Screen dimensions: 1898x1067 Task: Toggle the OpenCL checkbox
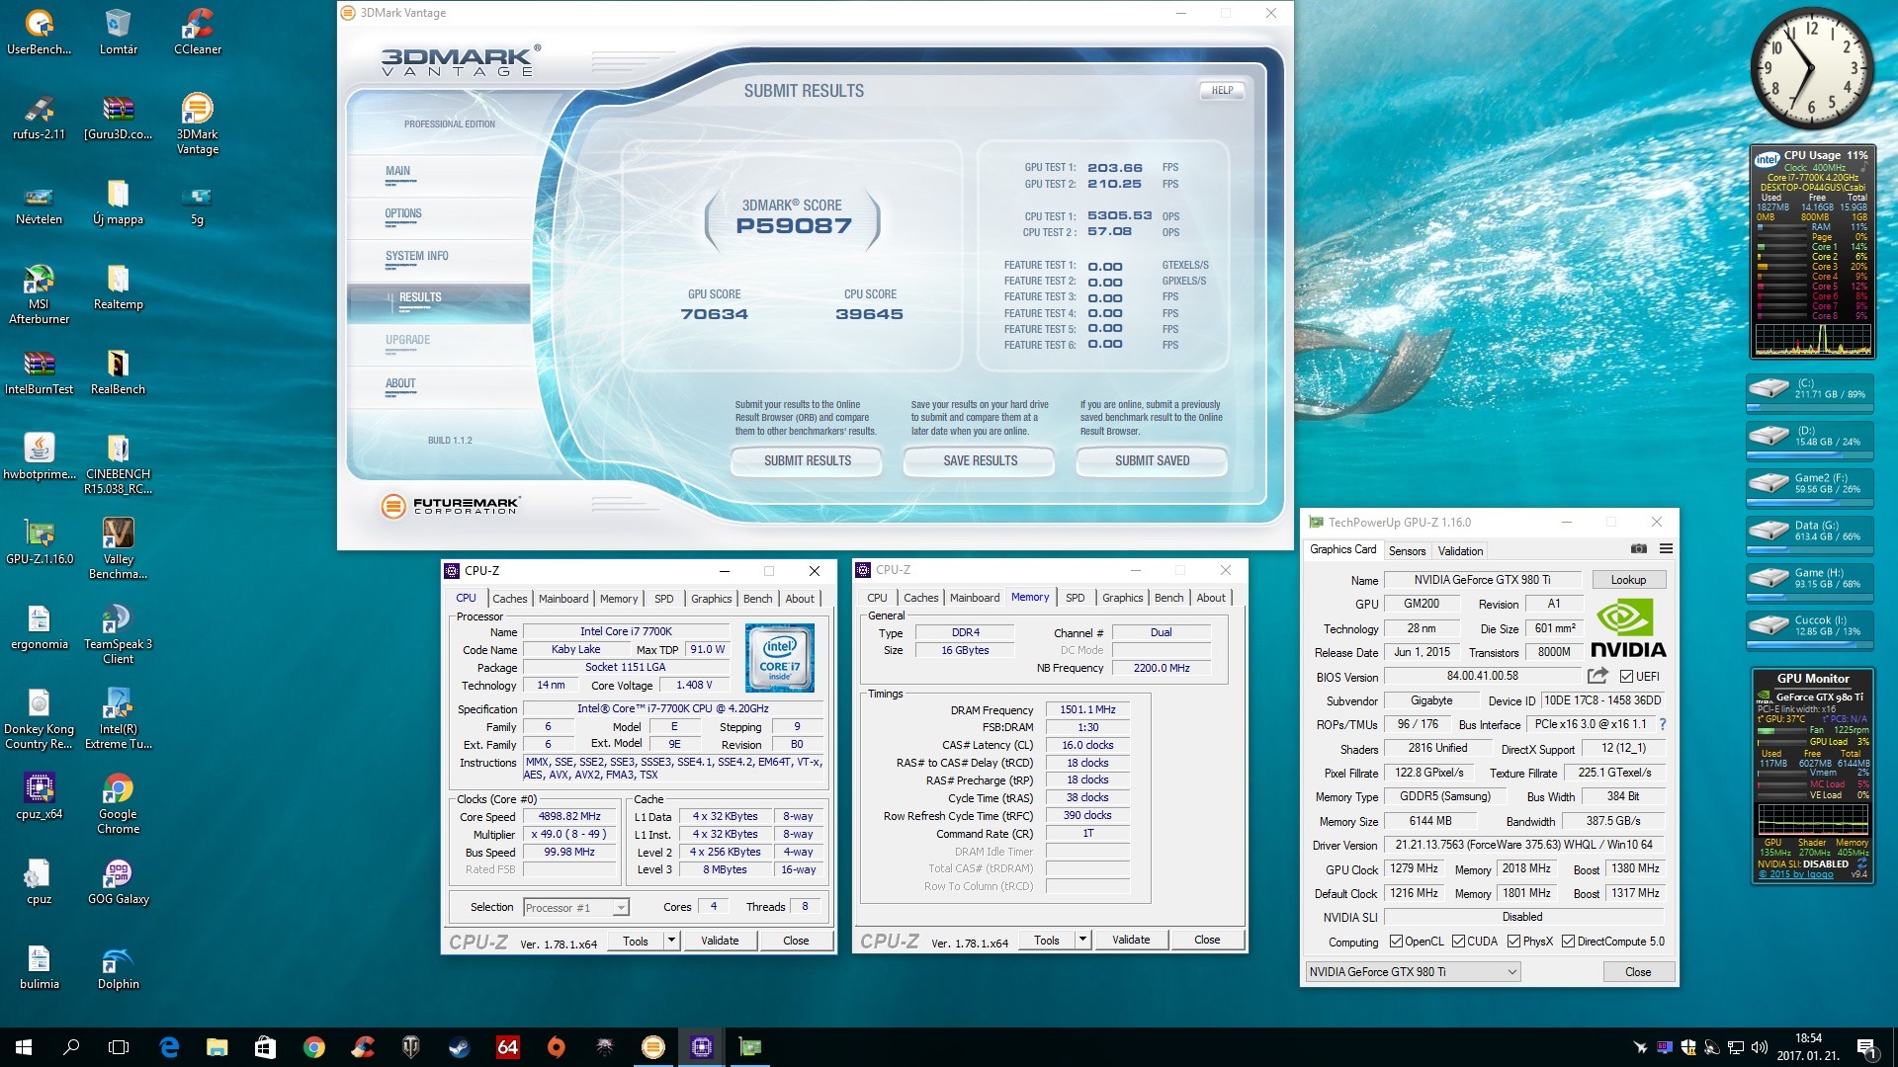(1396, 942)
